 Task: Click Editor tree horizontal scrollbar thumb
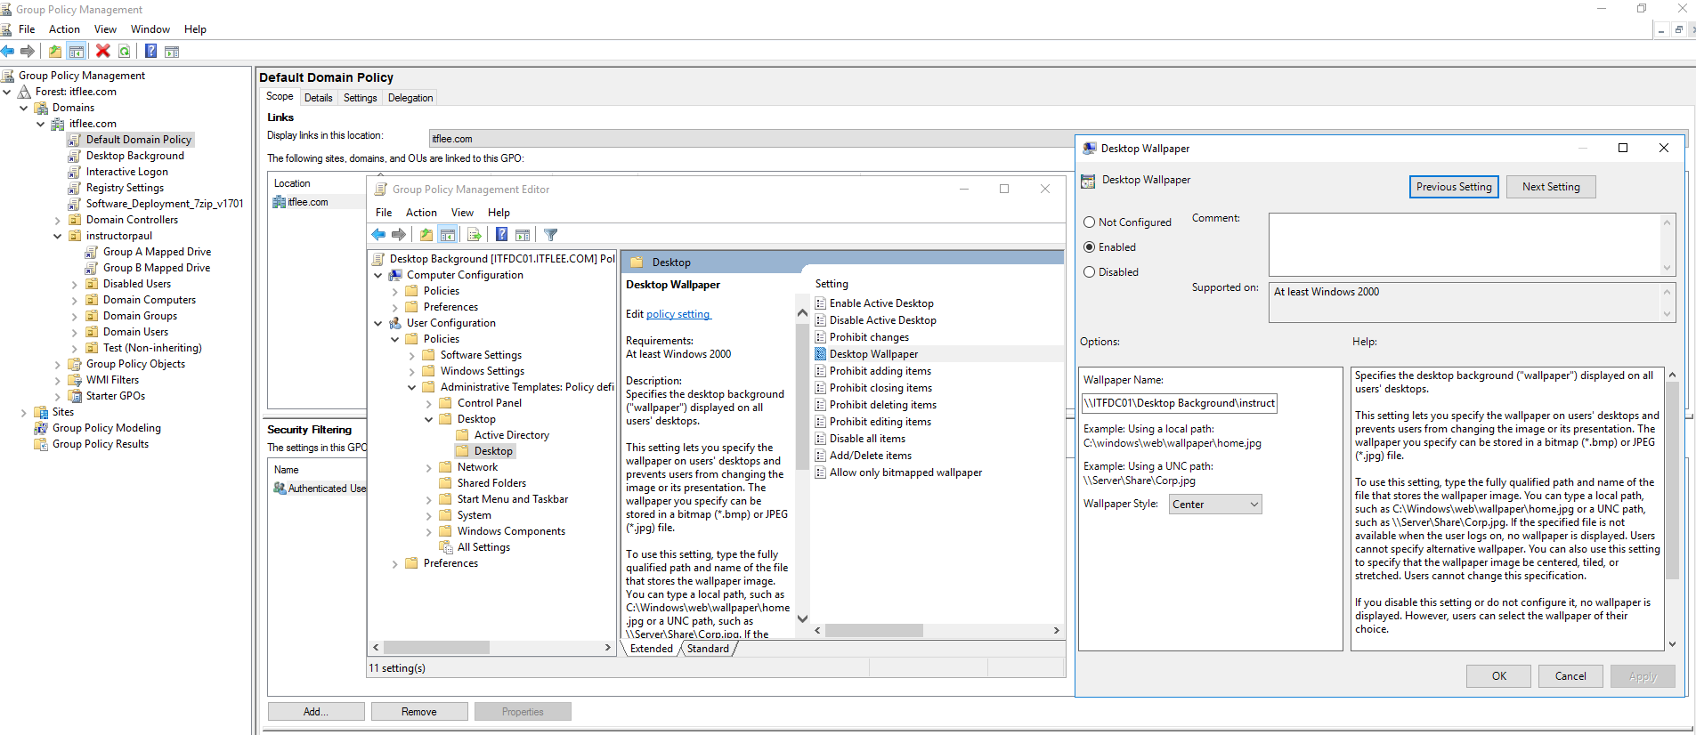(x=436, y=648)
